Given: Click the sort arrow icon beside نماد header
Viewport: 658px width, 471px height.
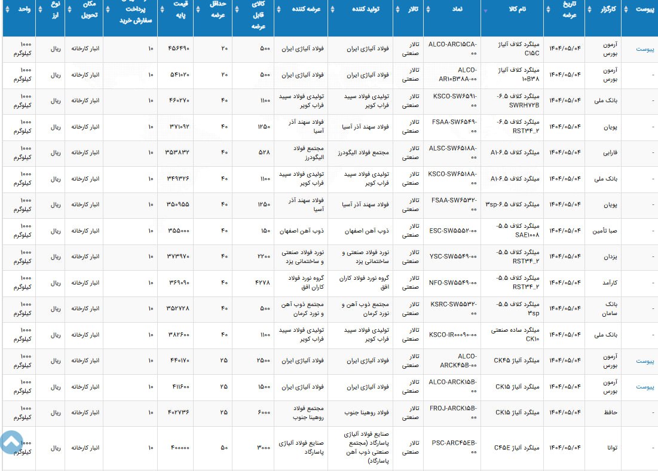Looking at the screenshot, I should click(x=427, y=9).
